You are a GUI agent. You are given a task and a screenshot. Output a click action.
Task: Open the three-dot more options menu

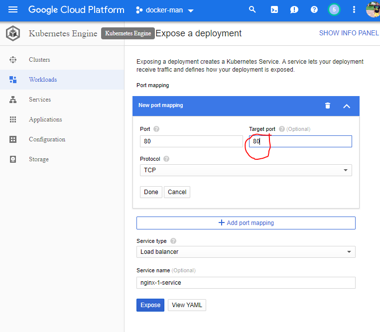[354, 9]
